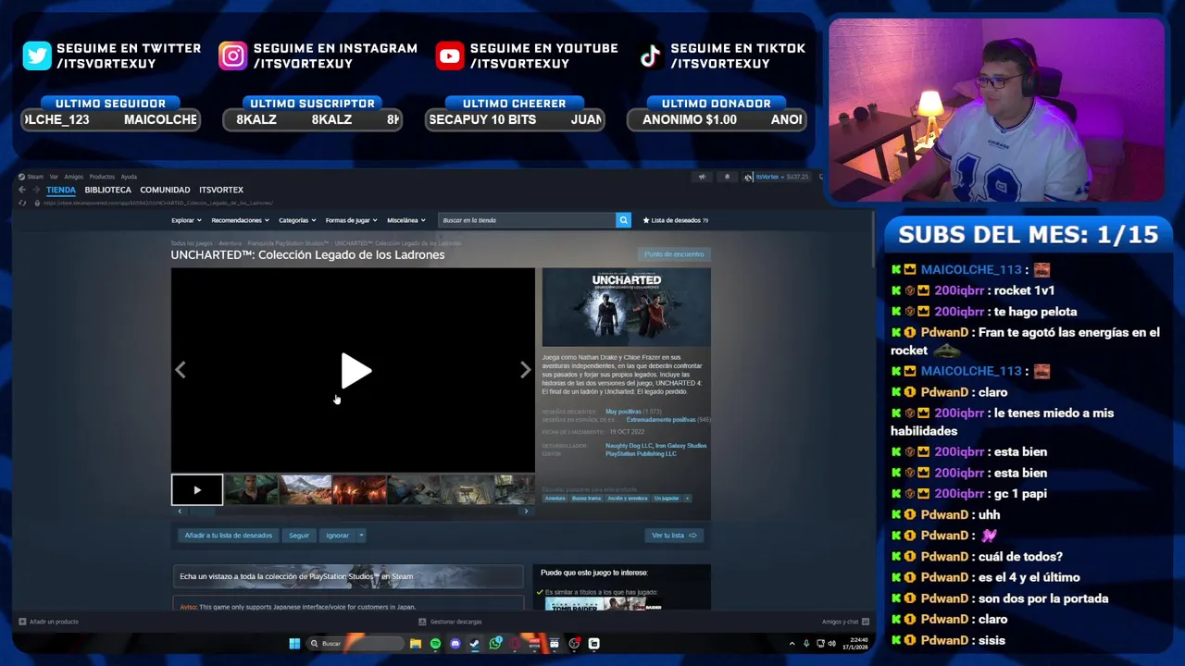The width and height of the screenshot is (1185, 666).
Task: Click Añadir un producto
Action: click(48, 622)
